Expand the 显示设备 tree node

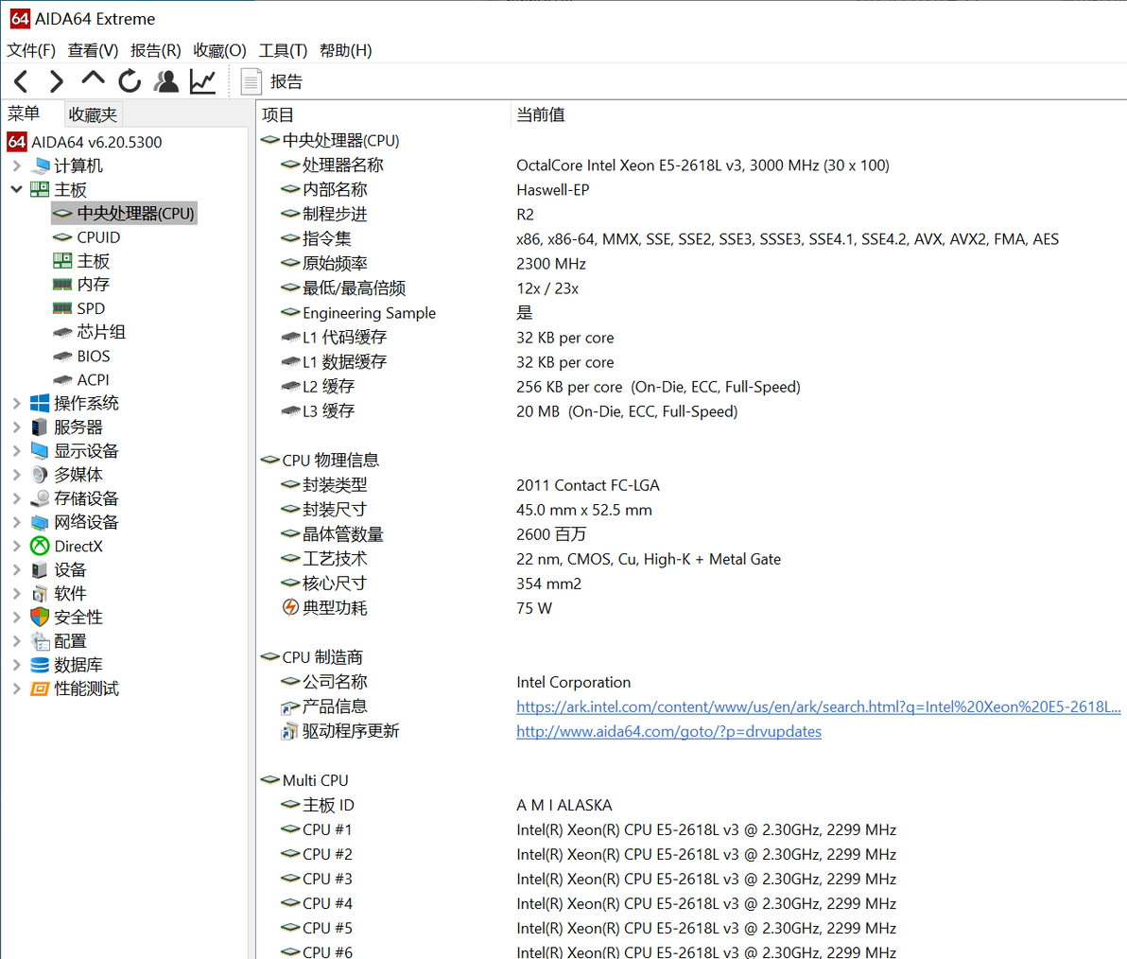click(x=16, y=451)
